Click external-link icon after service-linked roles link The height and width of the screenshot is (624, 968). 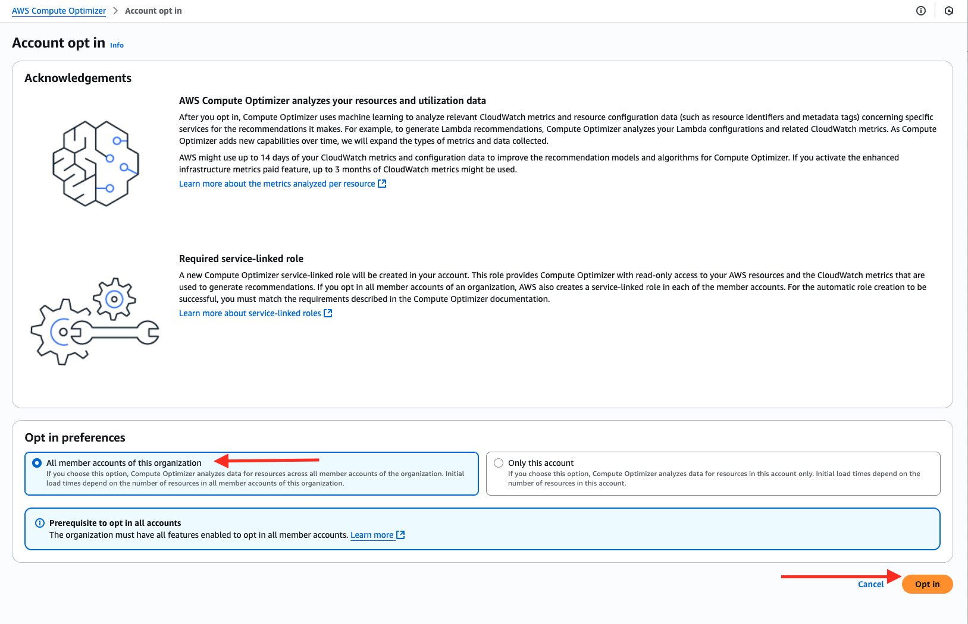coord(328,313)
